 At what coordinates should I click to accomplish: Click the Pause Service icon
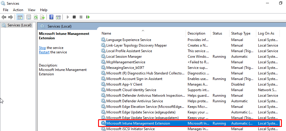[x=81, y=17]
